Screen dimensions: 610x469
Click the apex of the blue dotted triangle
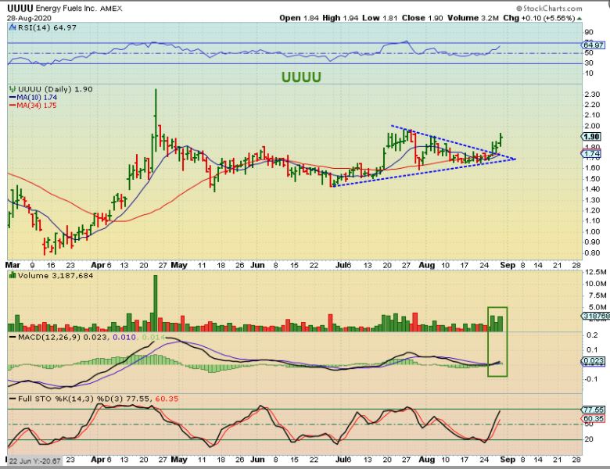coord(516,159)
